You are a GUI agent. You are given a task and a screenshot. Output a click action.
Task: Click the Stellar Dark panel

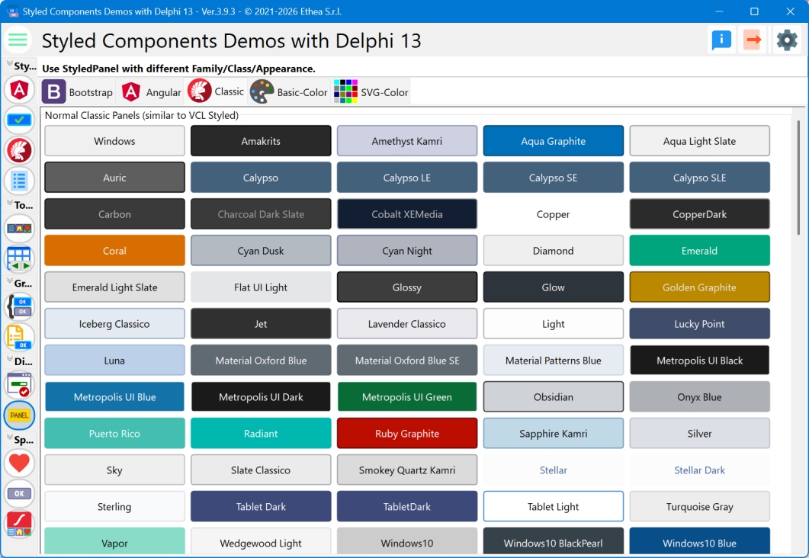tap(700, 470)
